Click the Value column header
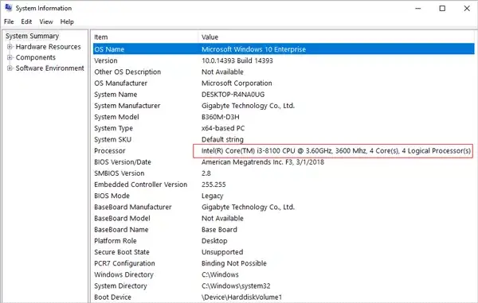The image size is (478, 303). [x=210, y=37]
